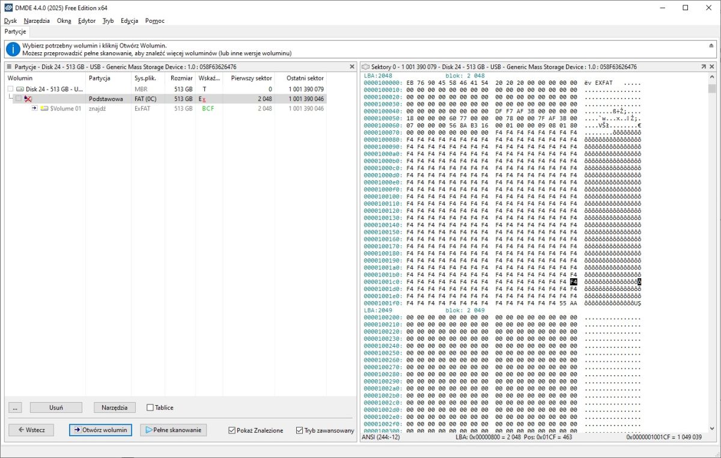Click the hex editor scroll-down arrow
Image resolution: width=721 pixels, height=458 pixels.
tap(712, 428)
